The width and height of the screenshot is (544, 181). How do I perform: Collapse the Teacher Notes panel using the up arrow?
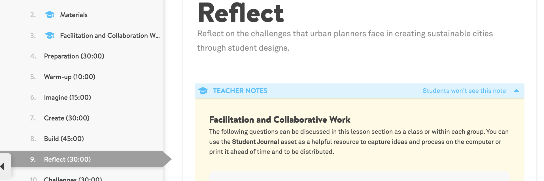[x=516, y=91]
